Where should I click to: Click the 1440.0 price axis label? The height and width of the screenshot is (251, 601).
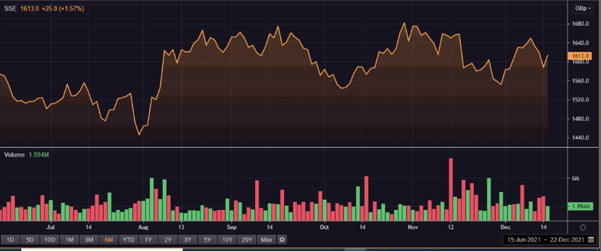click(581, 137)
